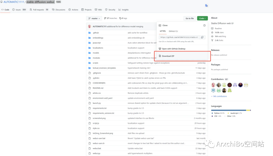Click the AUTOMATIC1111 owner link
Screen dimensions: 273x156
14,2
